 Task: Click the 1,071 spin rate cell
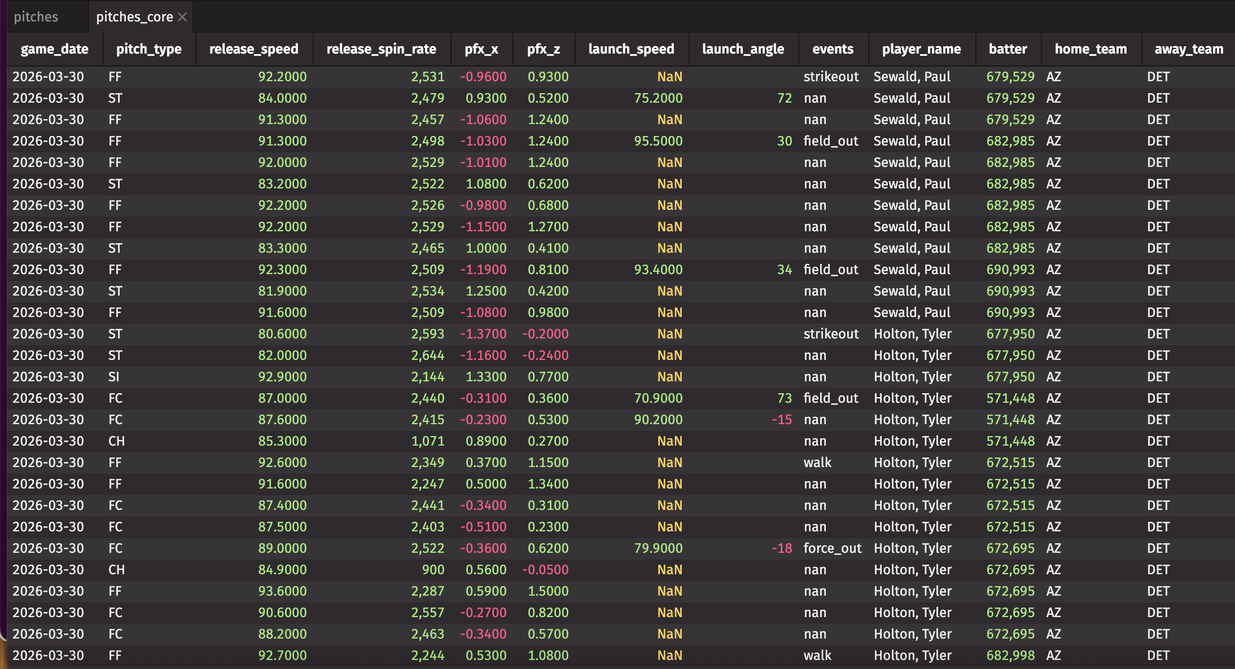tap(427, 441)
